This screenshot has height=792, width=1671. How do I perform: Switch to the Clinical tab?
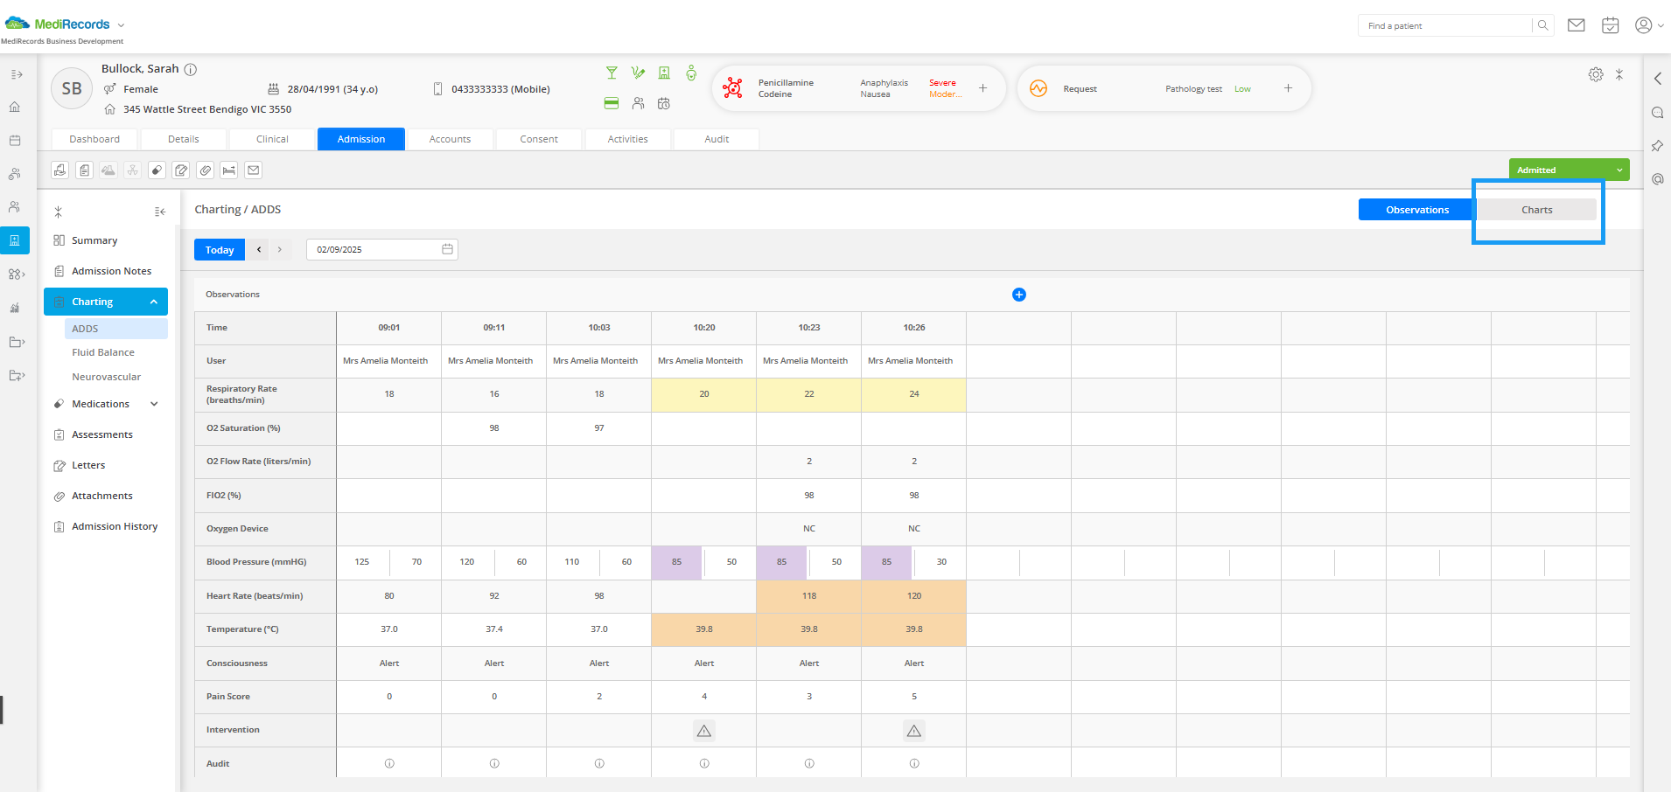(272, 139)
